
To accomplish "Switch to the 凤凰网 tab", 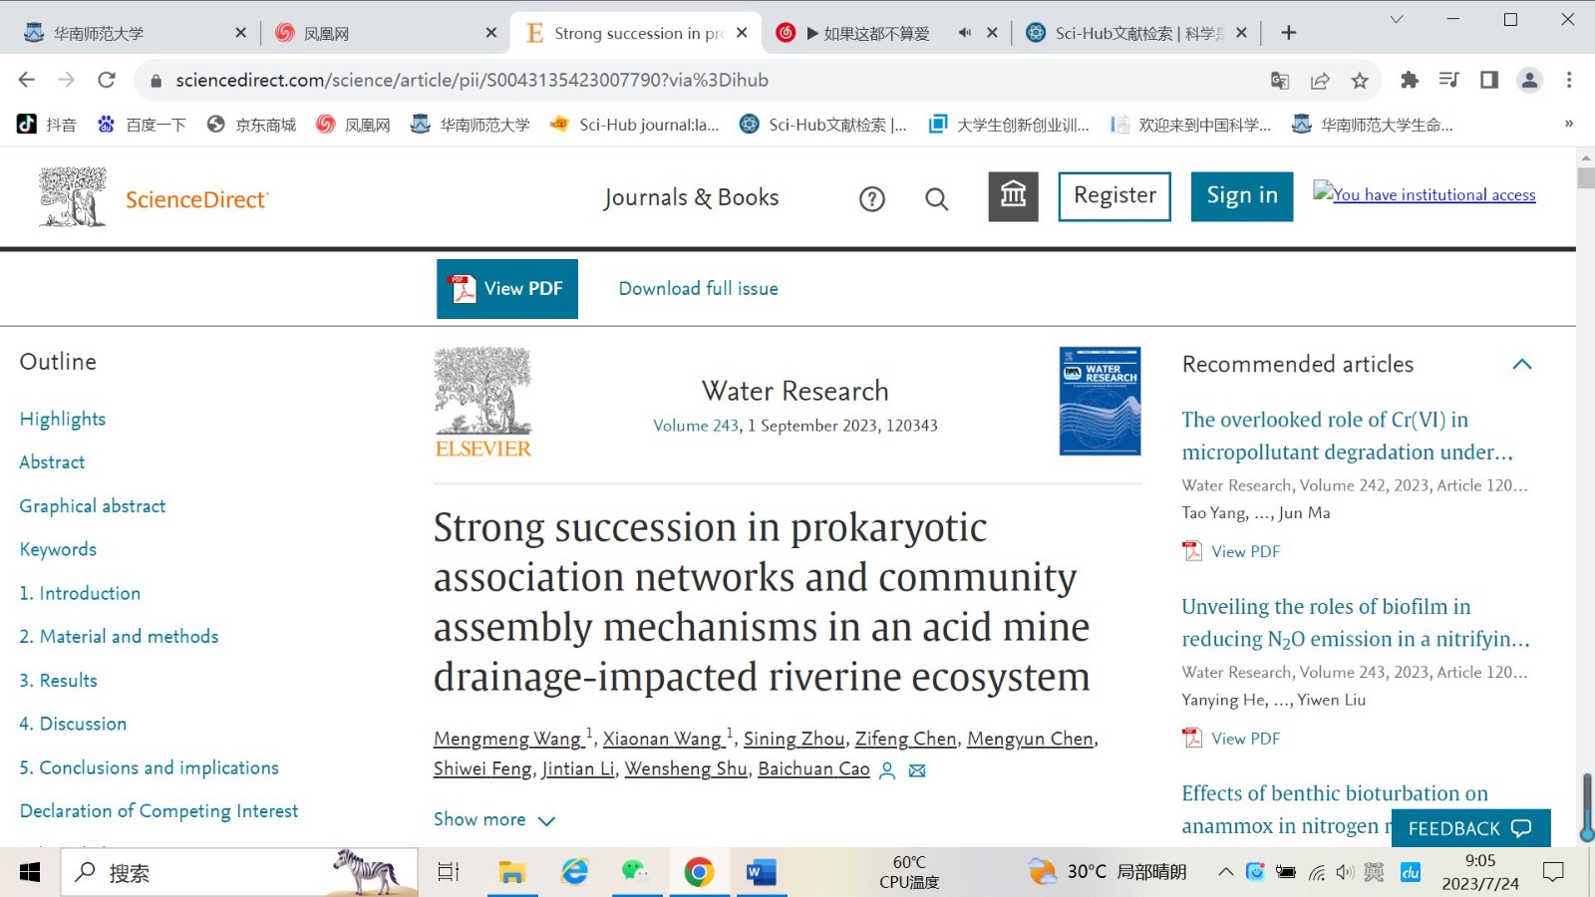I will [x=385, y=33].
